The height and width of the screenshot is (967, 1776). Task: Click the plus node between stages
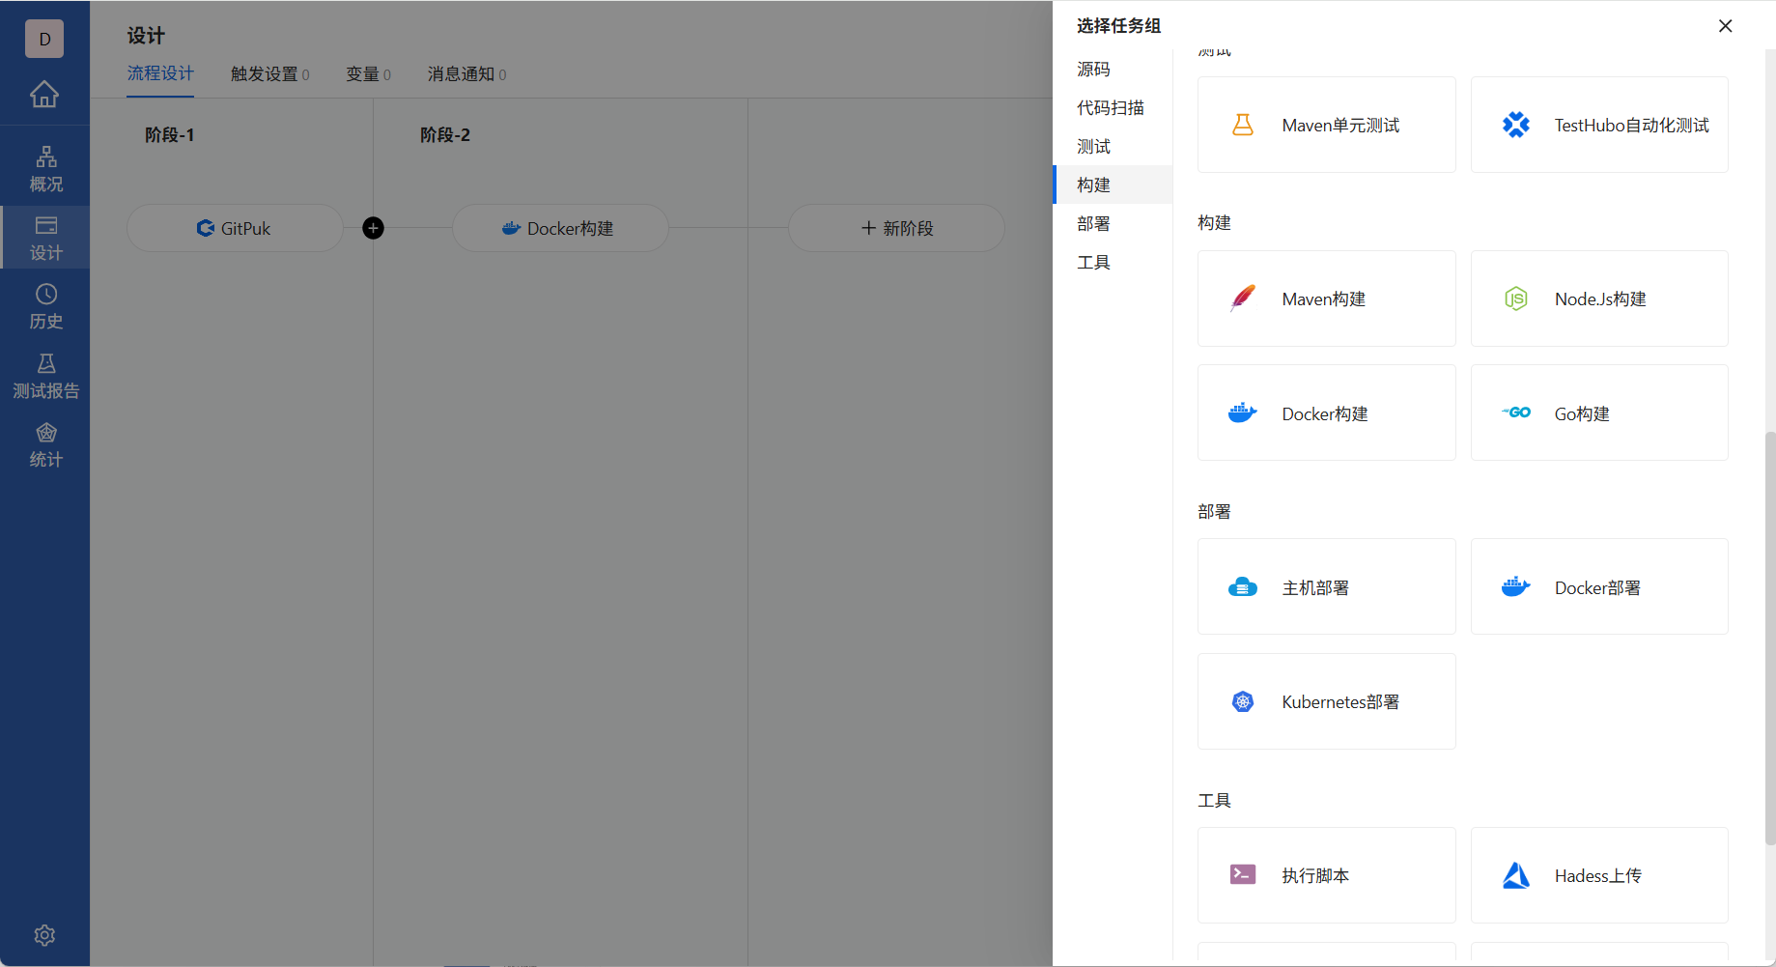click(x=373, y=228)
